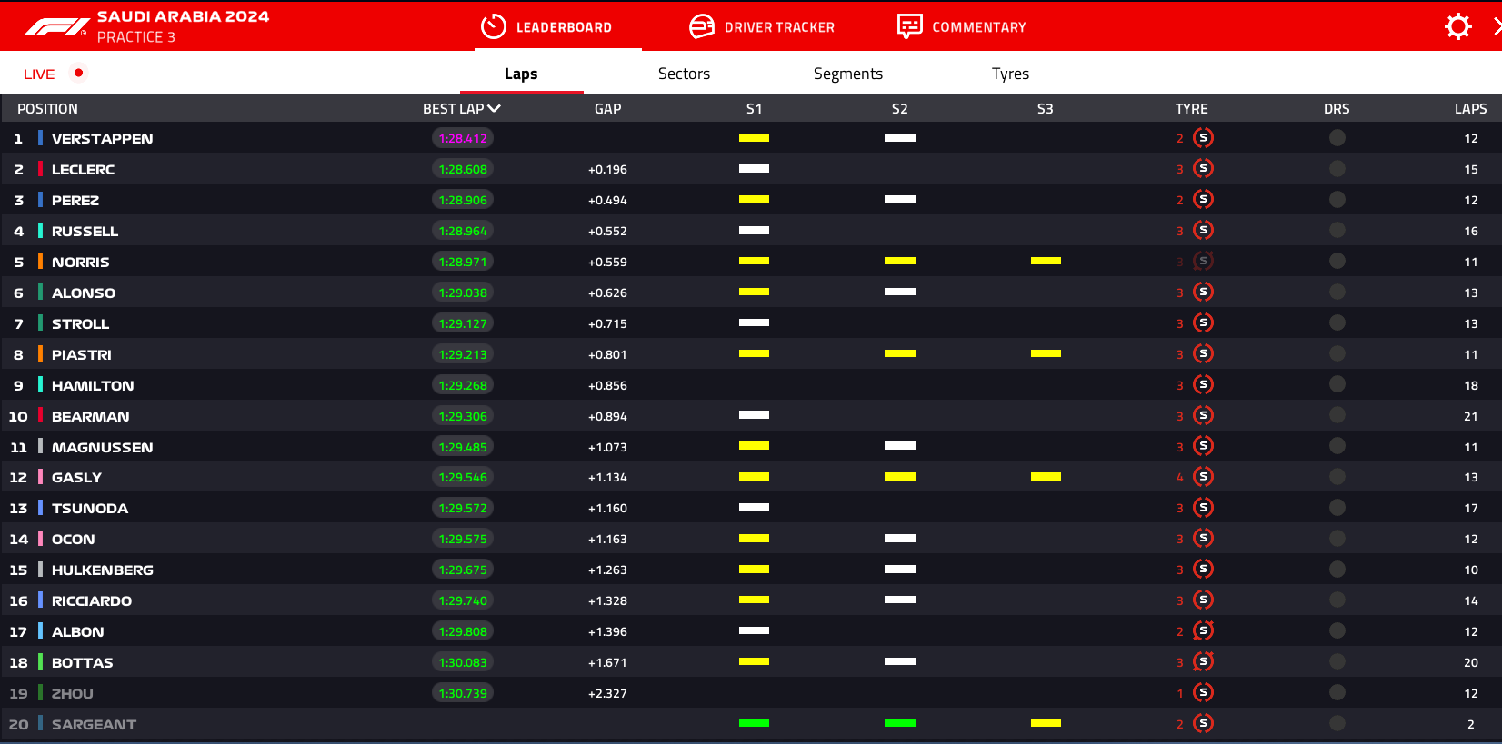Click the Leaderboard stopwatch icon

pyautogui.click(x=494, y=26)
